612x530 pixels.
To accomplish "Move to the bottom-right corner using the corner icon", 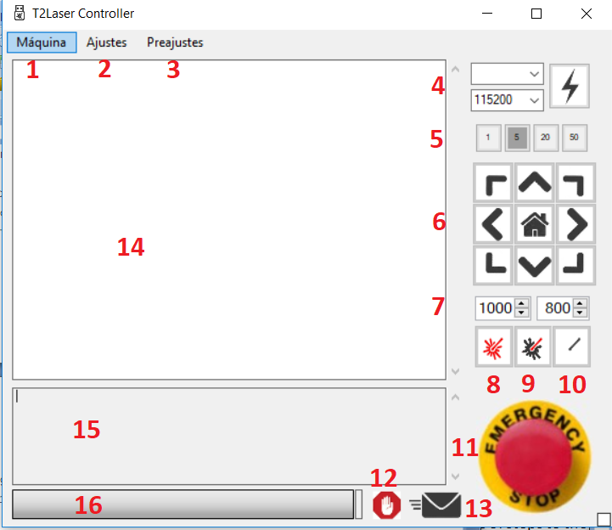I will 576,265.
